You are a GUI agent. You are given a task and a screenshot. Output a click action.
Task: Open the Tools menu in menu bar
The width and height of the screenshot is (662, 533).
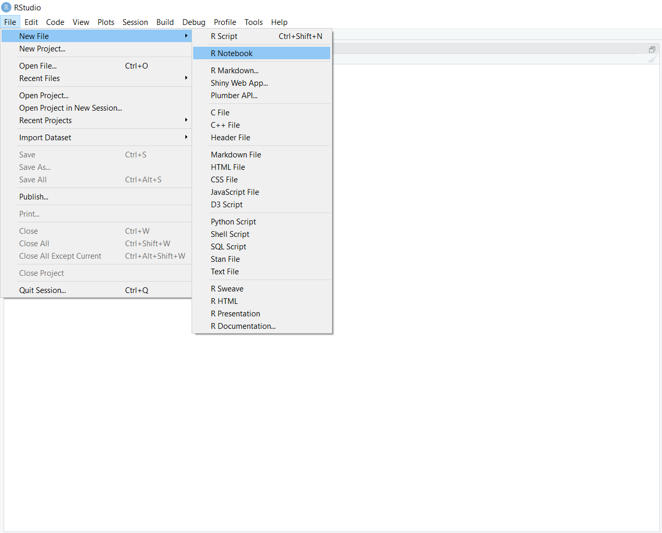(253, 22)
